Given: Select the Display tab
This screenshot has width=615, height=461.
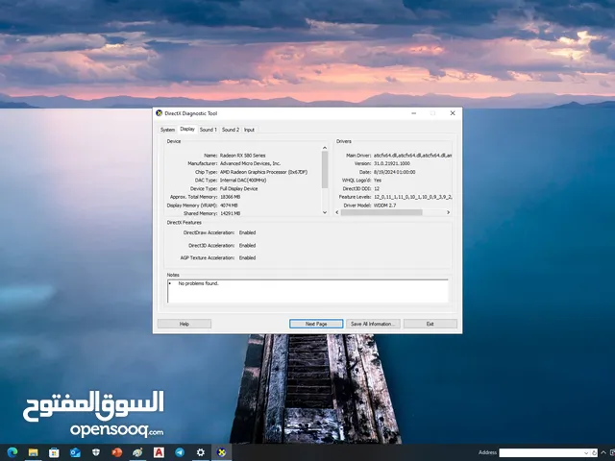Looking at the screenshot, I should 187,129.
